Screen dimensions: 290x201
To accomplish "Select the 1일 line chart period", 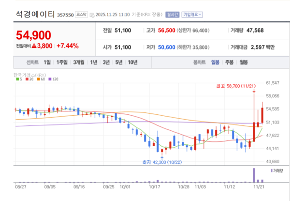I will [47, 62].
